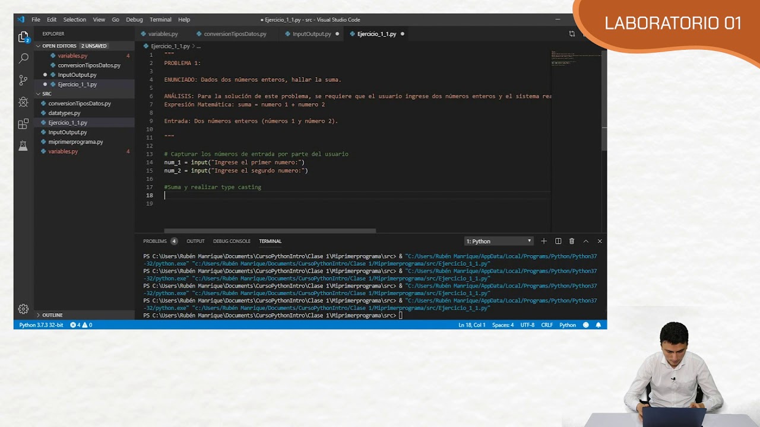Image resolution: width=760 pixels, height=427 pixels.
Task: Close the terminal panel
Action: click(x=600, y=241)
